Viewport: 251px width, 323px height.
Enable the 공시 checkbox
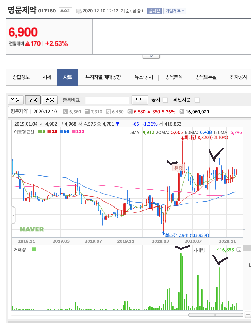coord(165,100)
